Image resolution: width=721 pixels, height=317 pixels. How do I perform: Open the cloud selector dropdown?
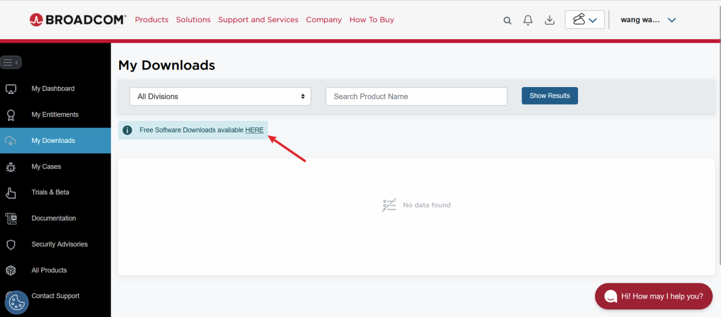(x=585, y=20)
